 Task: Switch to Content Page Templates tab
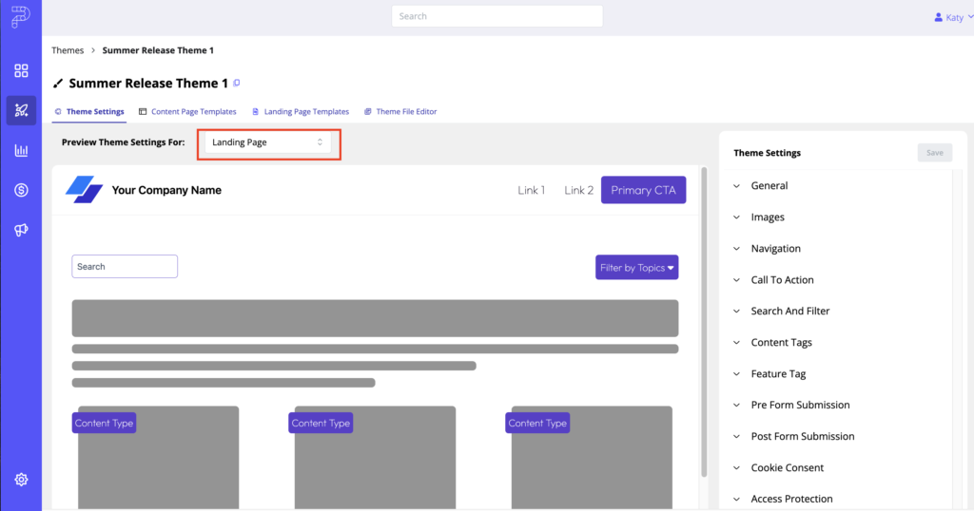pos(187,112)
